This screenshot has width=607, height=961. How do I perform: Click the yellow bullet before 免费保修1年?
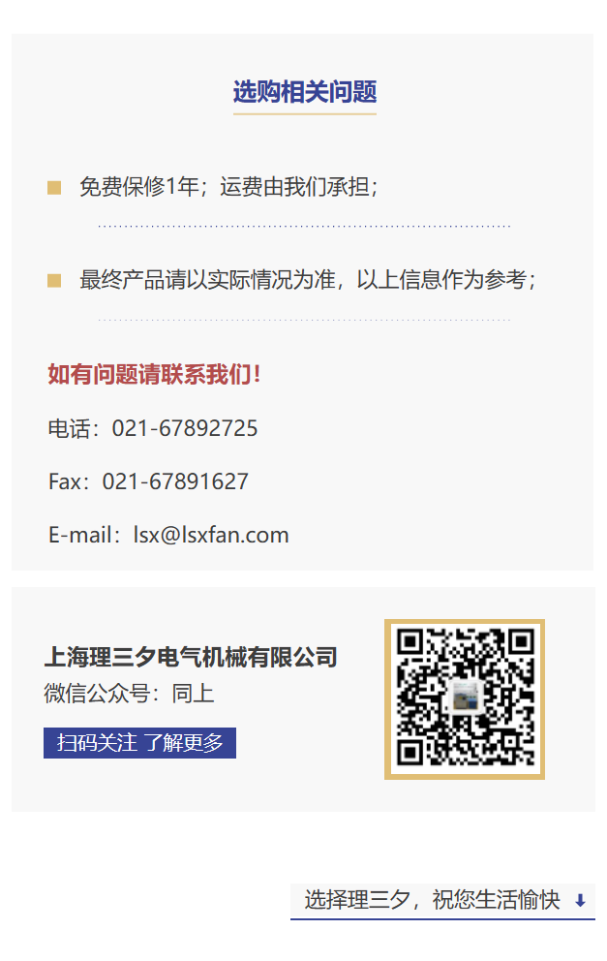54,188
